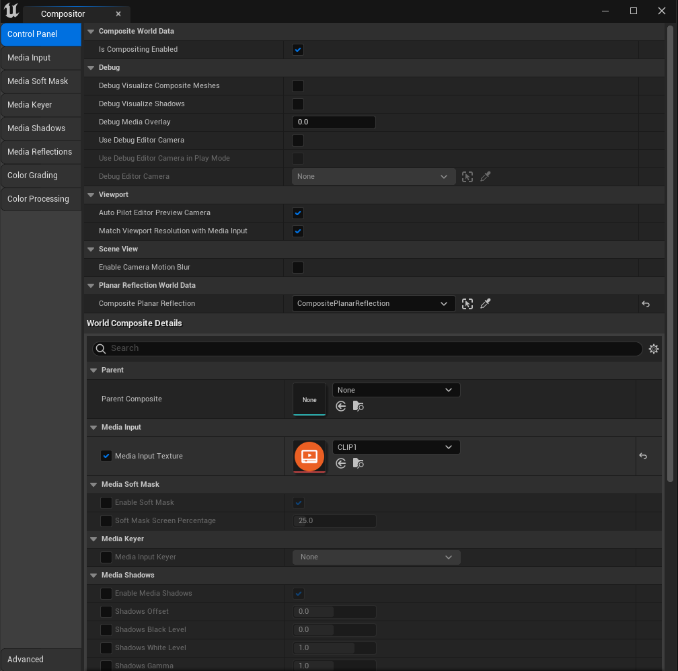Reset Media Input Texture to default value
The height and width of the screenshot is (671, 678).
pos(643,456)
